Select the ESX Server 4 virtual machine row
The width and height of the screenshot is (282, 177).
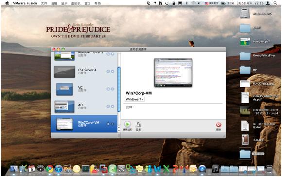(84, 71)
